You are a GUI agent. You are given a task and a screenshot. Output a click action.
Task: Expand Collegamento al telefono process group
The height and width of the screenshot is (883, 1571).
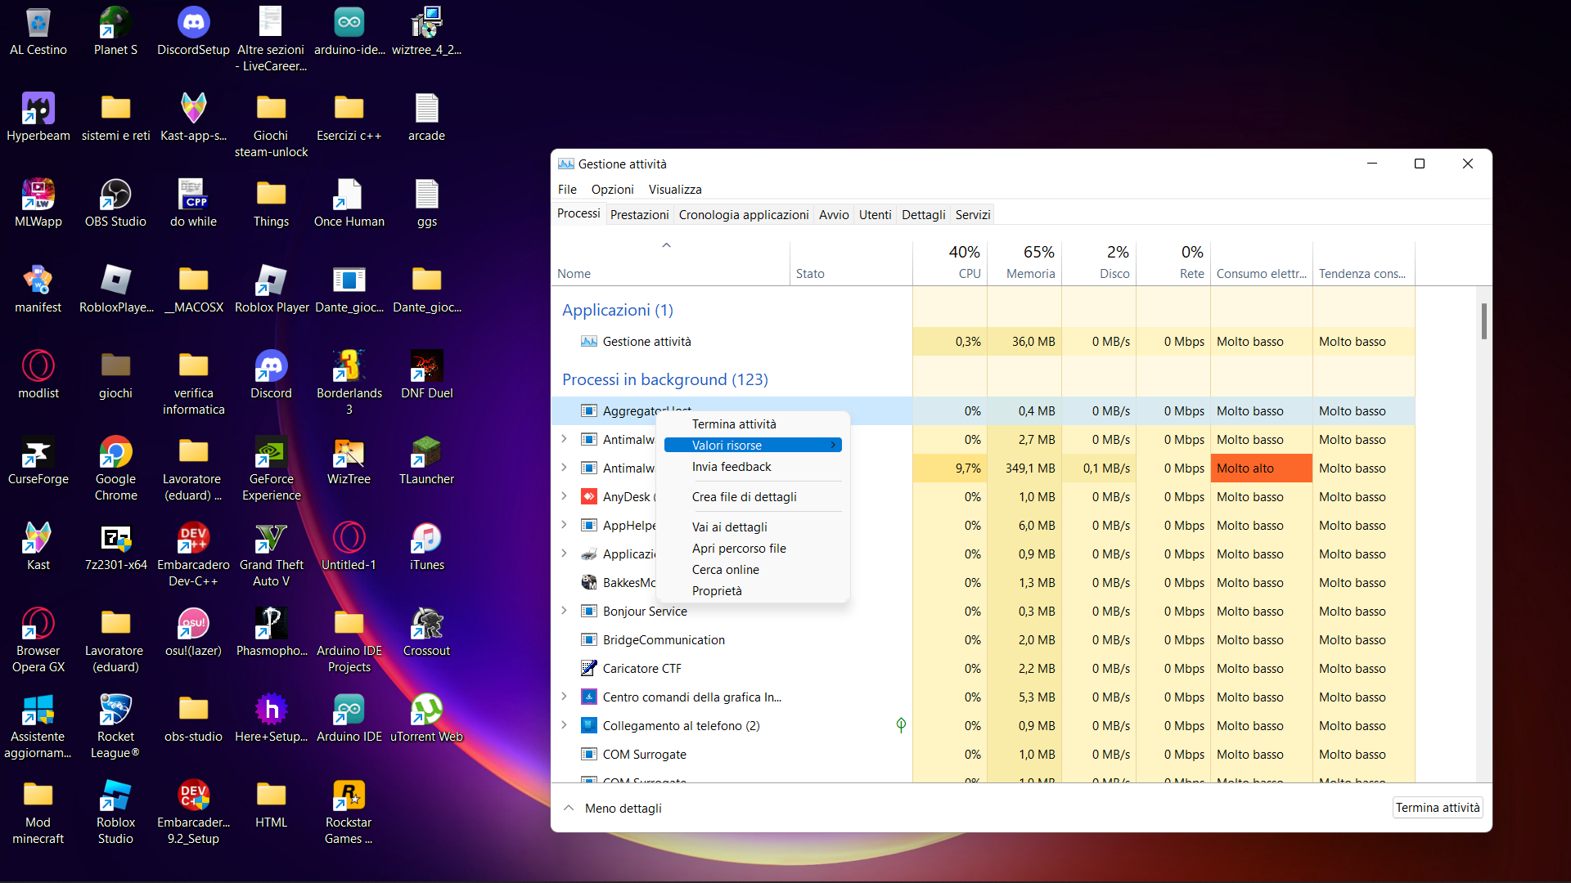(x=564, y=725)
